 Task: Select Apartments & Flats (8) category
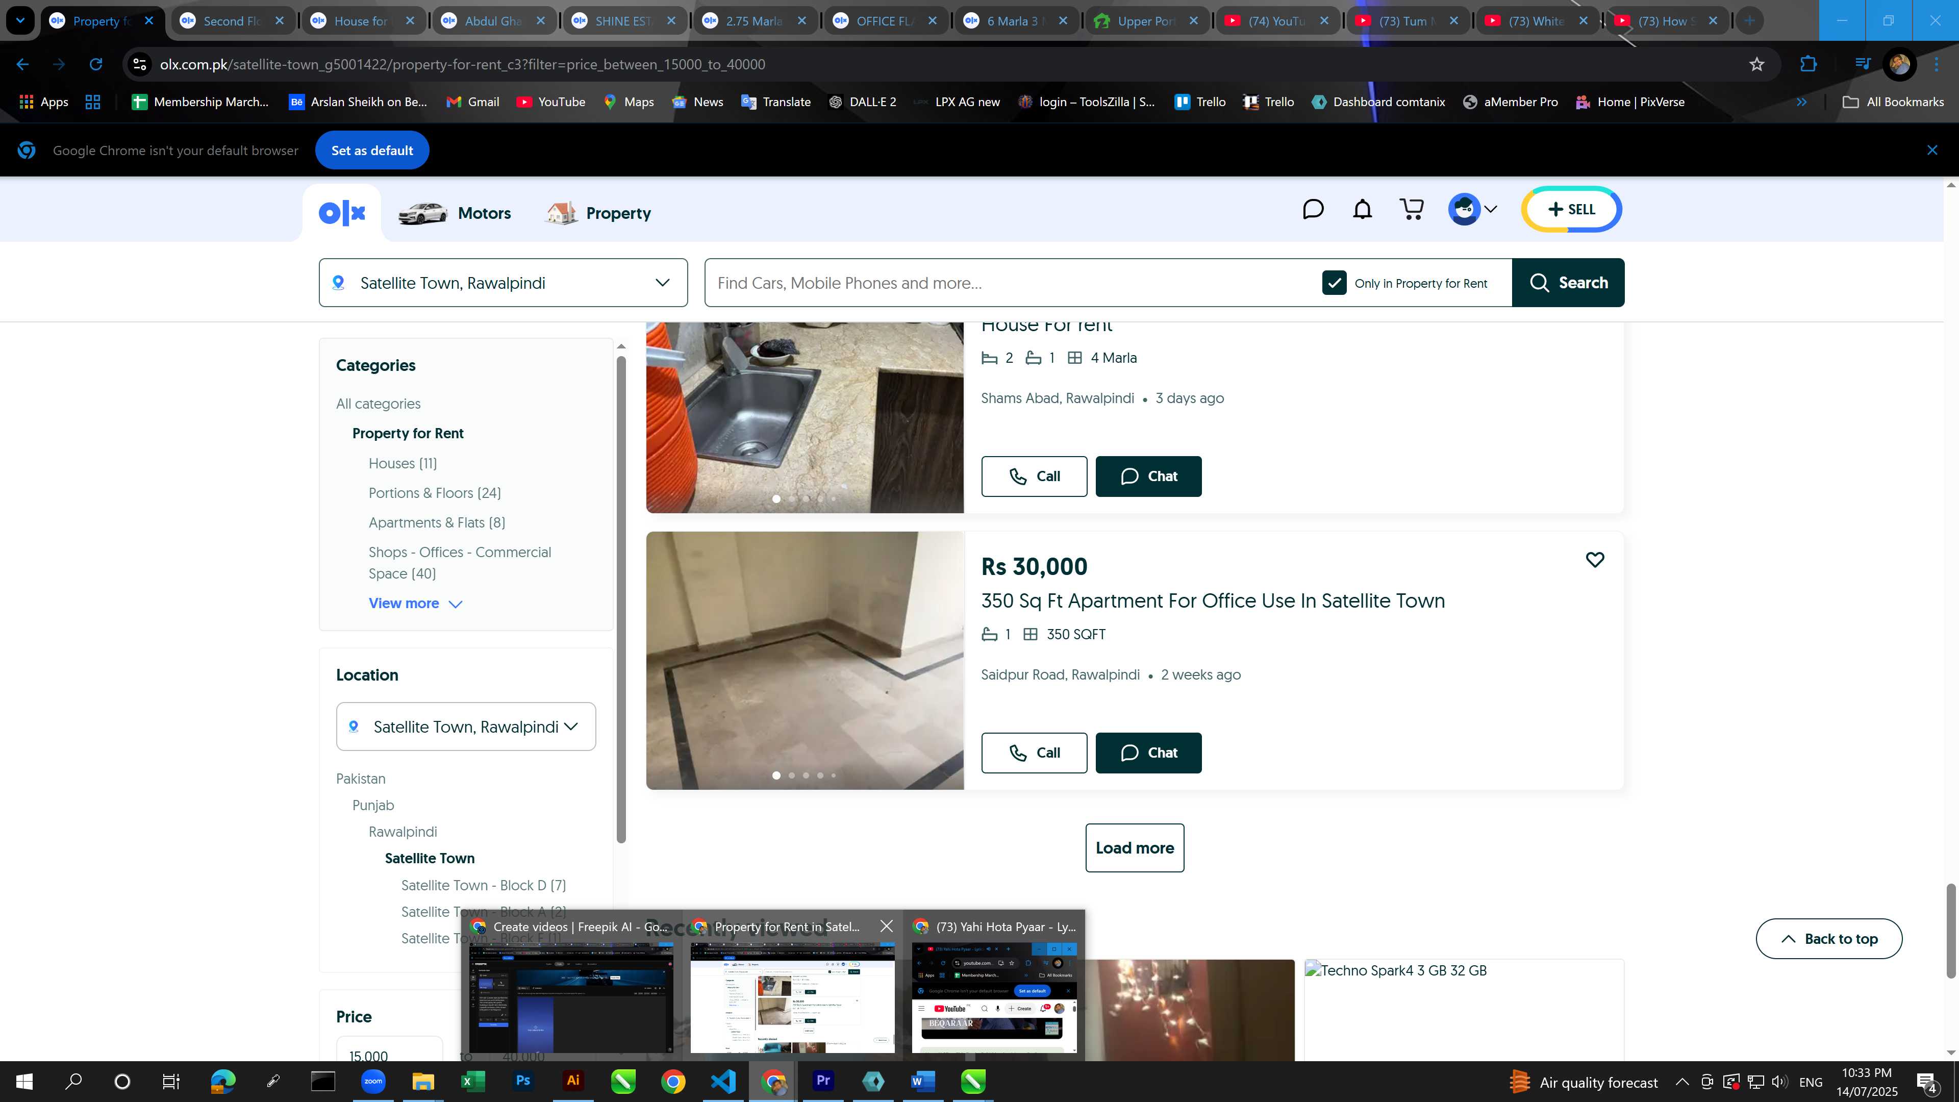(x=437, y=522)
